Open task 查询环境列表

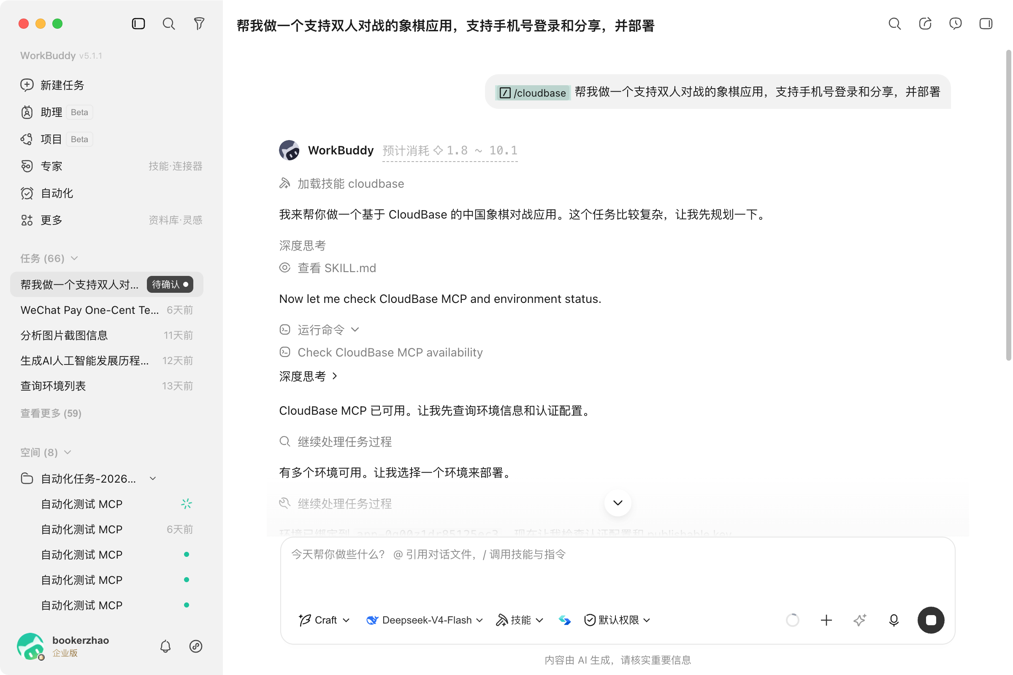pyautogui.click(x=107, y=386)
